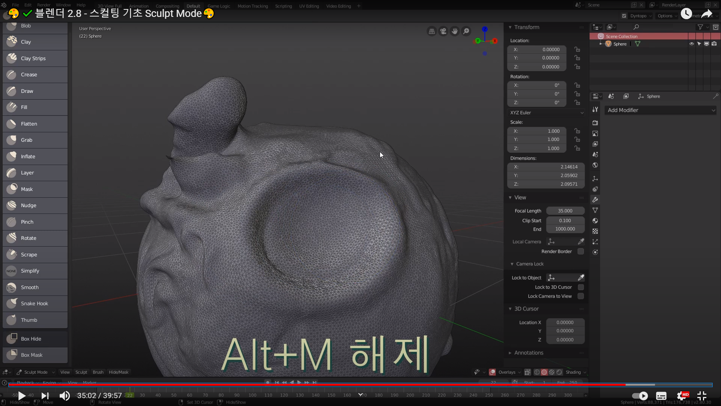Pick the Snake Hook brush
721x406 pixels.
[35, 303]
